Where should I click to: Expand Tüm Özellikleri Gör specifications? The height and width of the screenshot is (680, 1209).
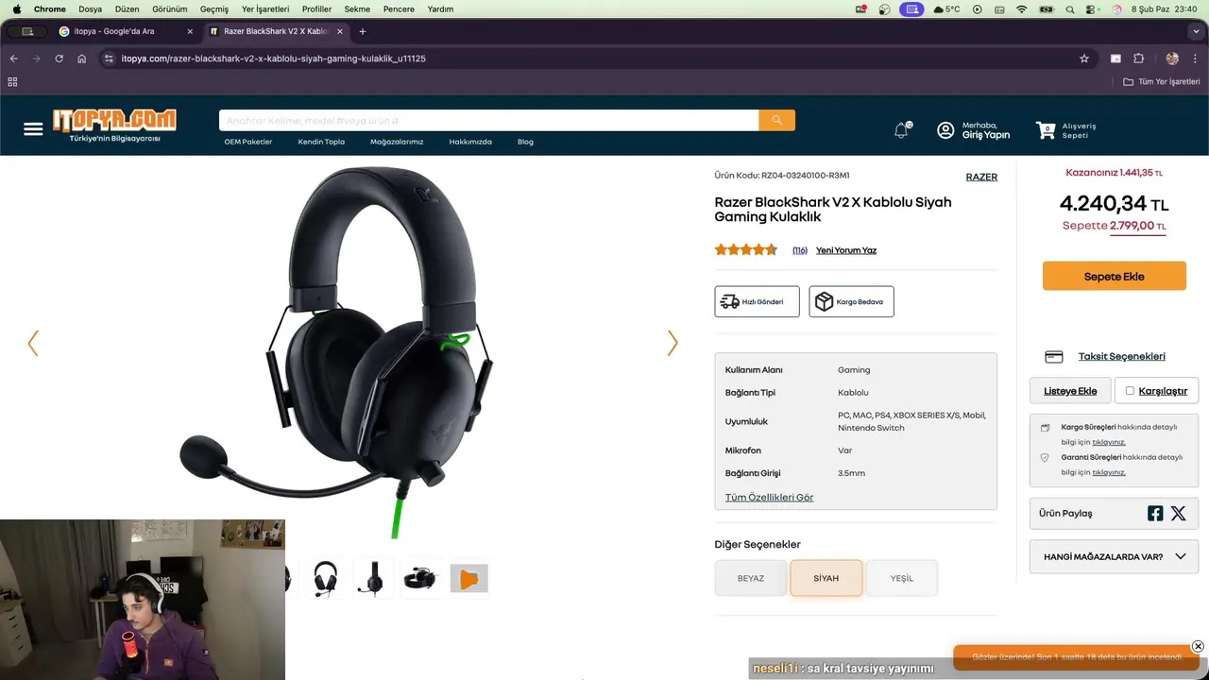pyautogui.click(x=769, y=497)
